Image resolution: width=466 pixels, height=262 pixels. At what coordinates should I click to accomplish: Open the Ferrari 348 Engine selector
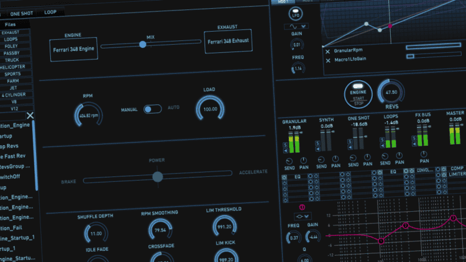74,49
